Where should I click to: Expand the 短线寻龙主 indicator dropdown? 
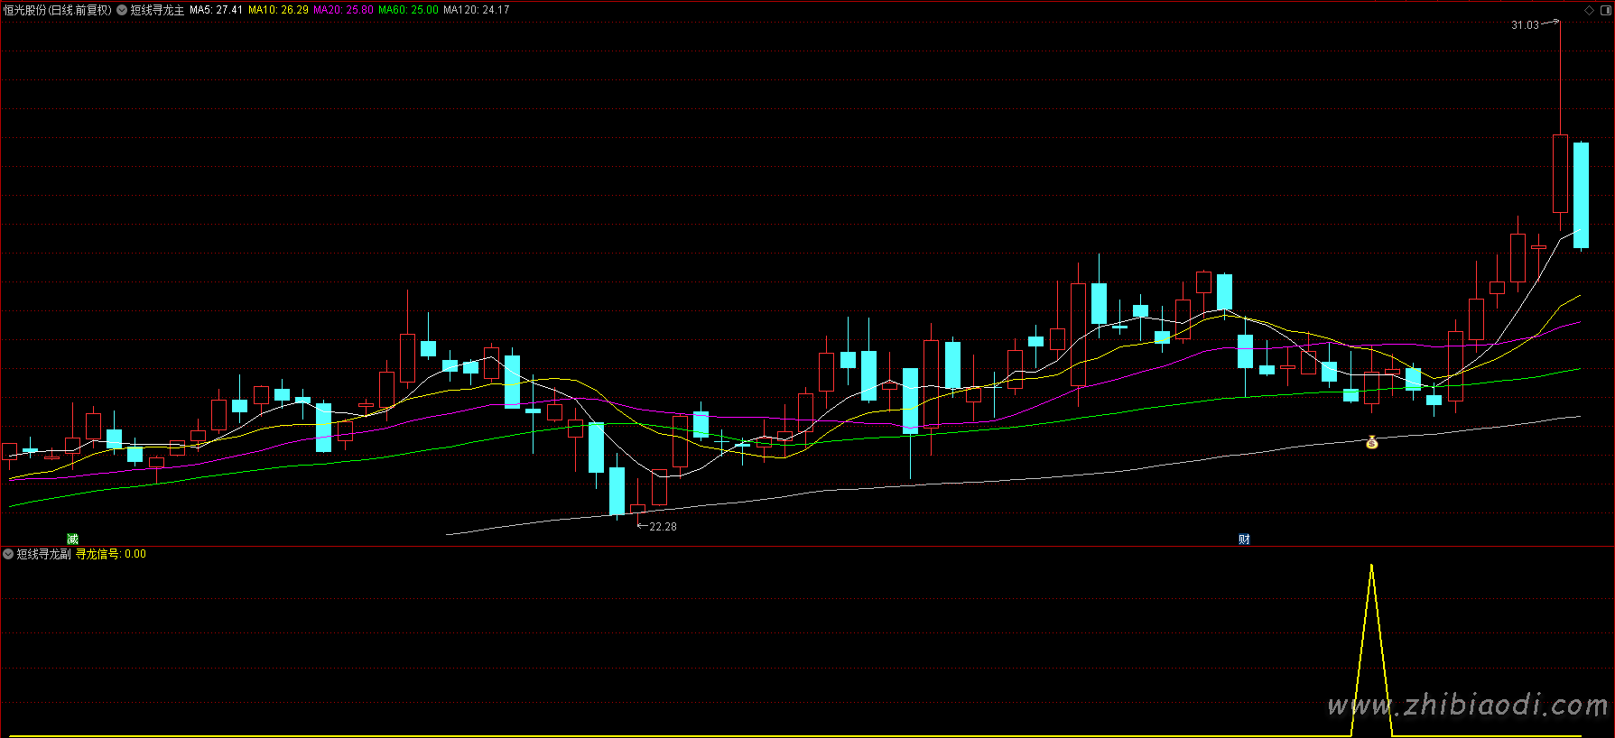pos(122,10)
